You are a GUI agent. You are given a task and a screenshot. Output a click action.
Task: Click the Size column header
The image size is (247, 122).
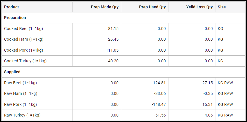pyautogui.click(x=222, y=7)
